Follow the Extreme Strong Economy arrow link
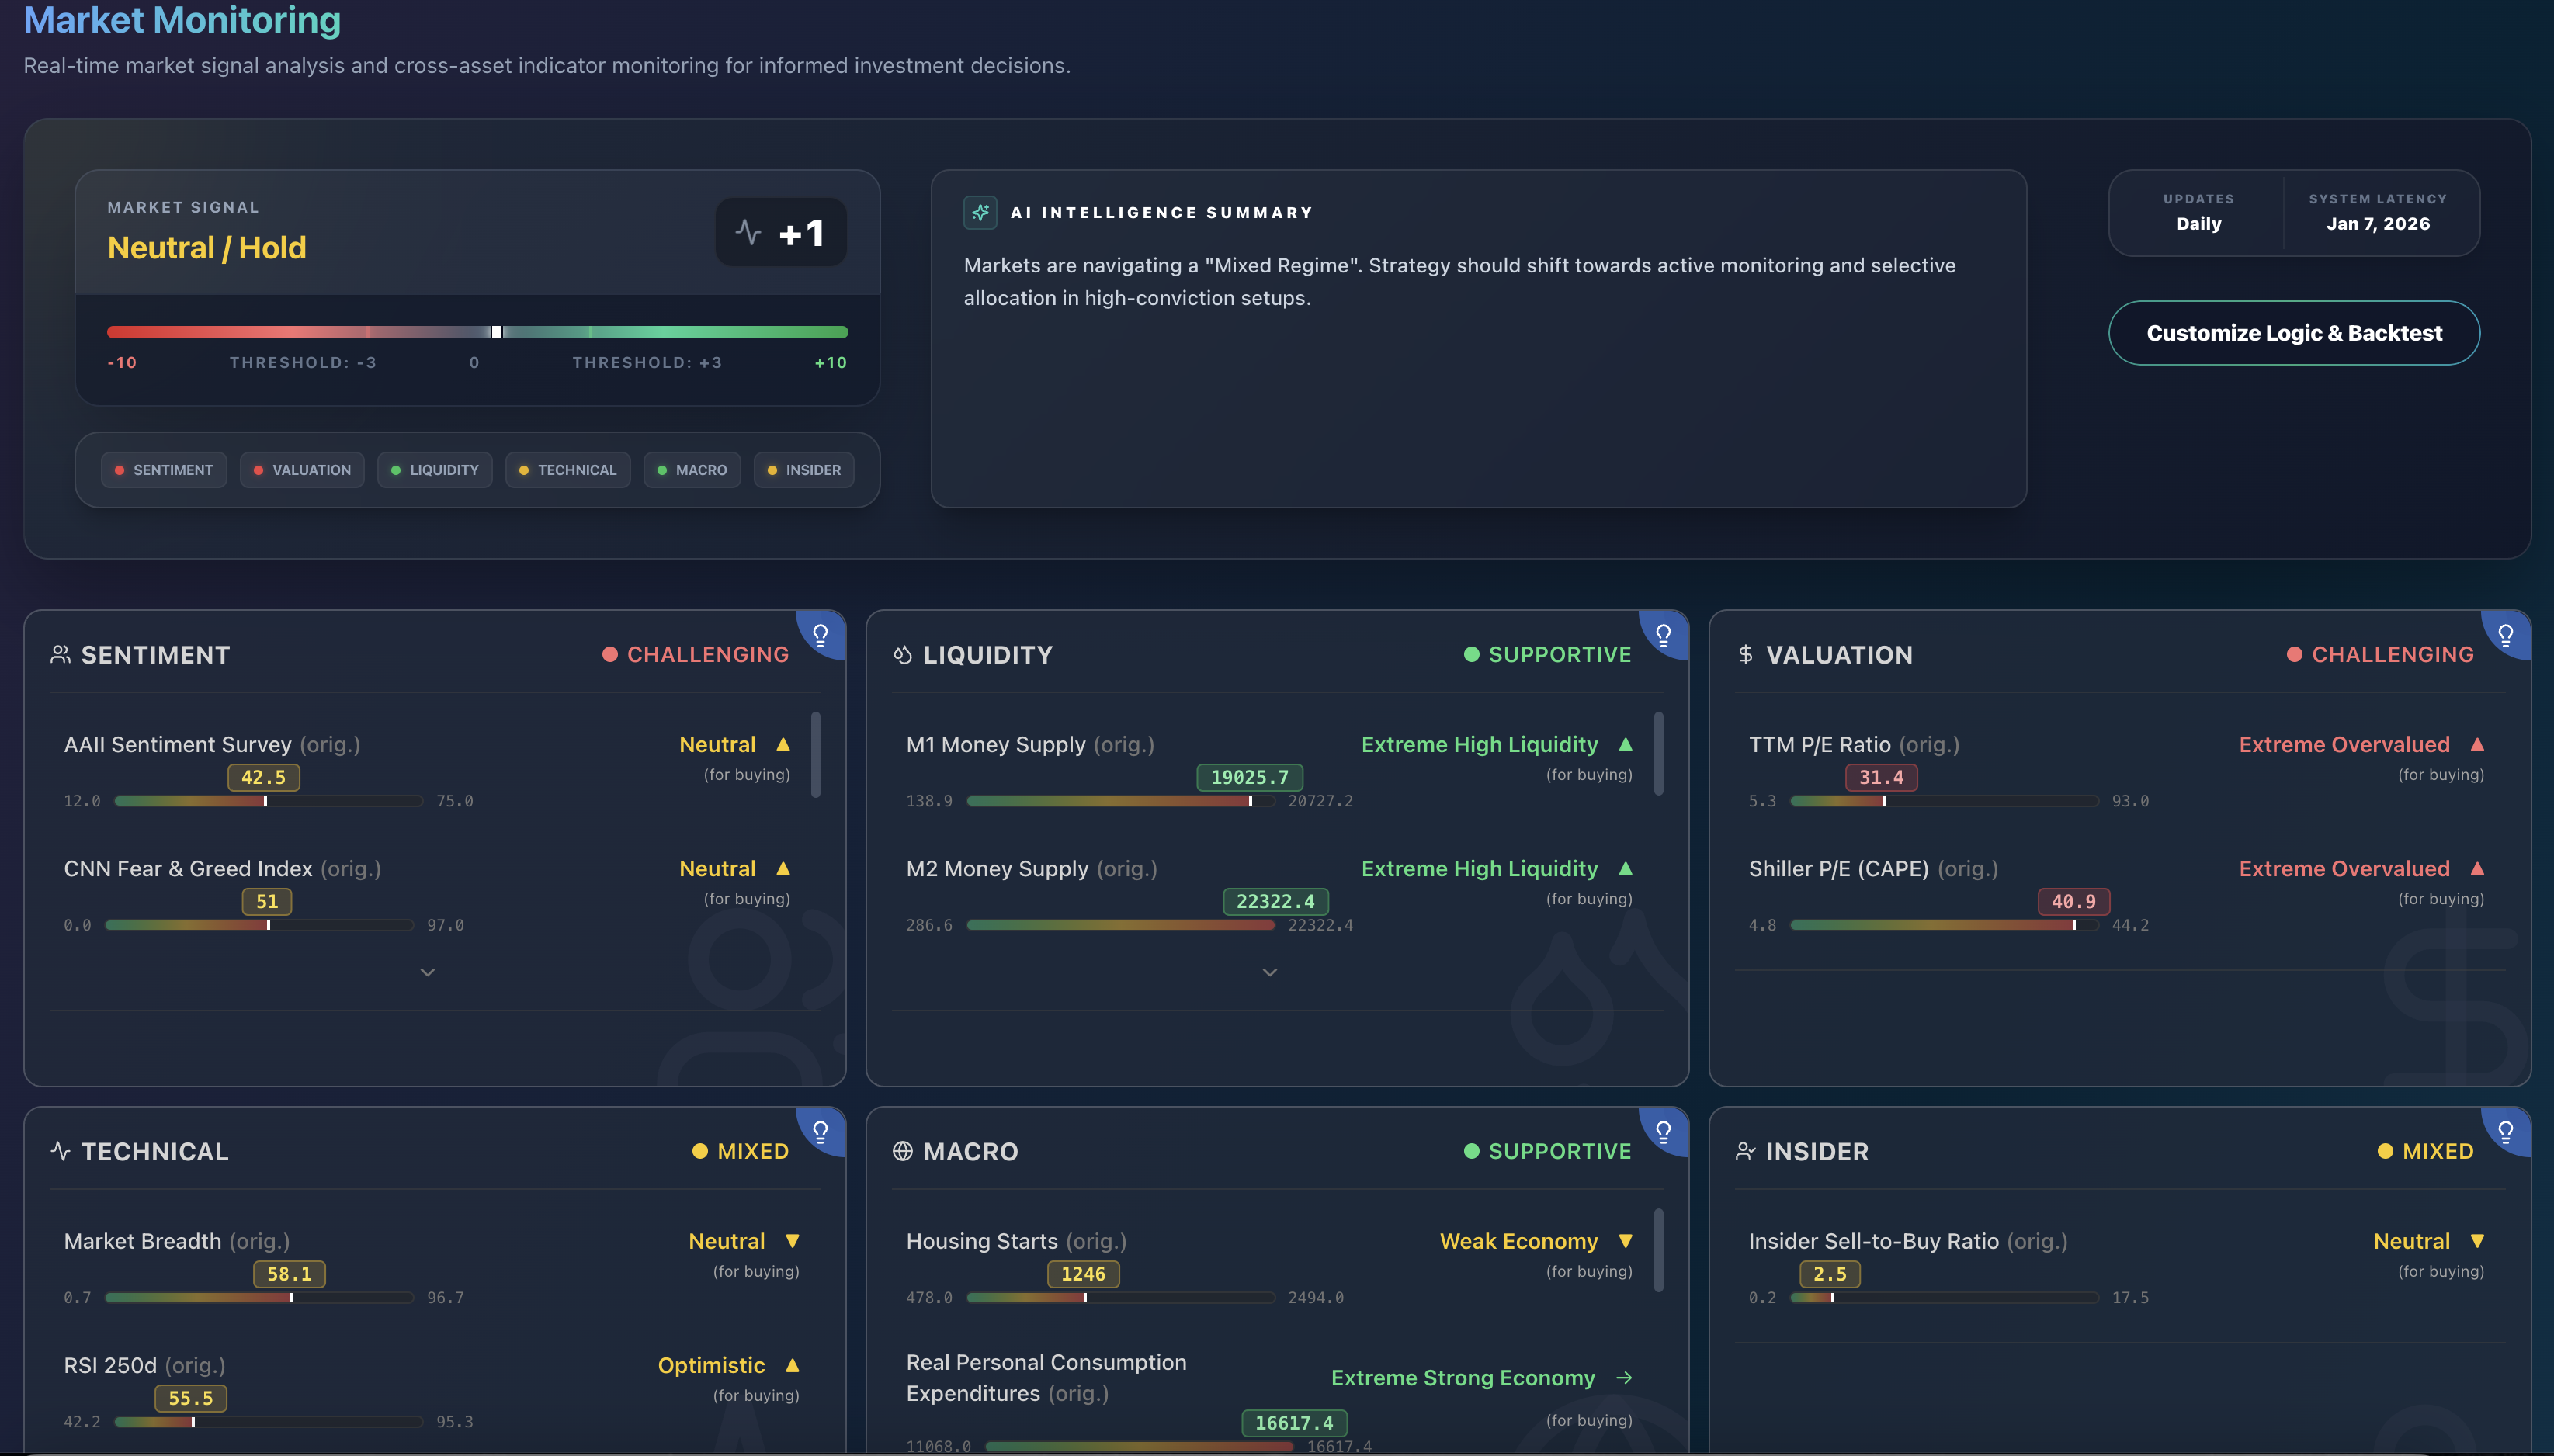This screenshot has width=2554, height=1456. pyautogui.click(x=1625, y=1377)
